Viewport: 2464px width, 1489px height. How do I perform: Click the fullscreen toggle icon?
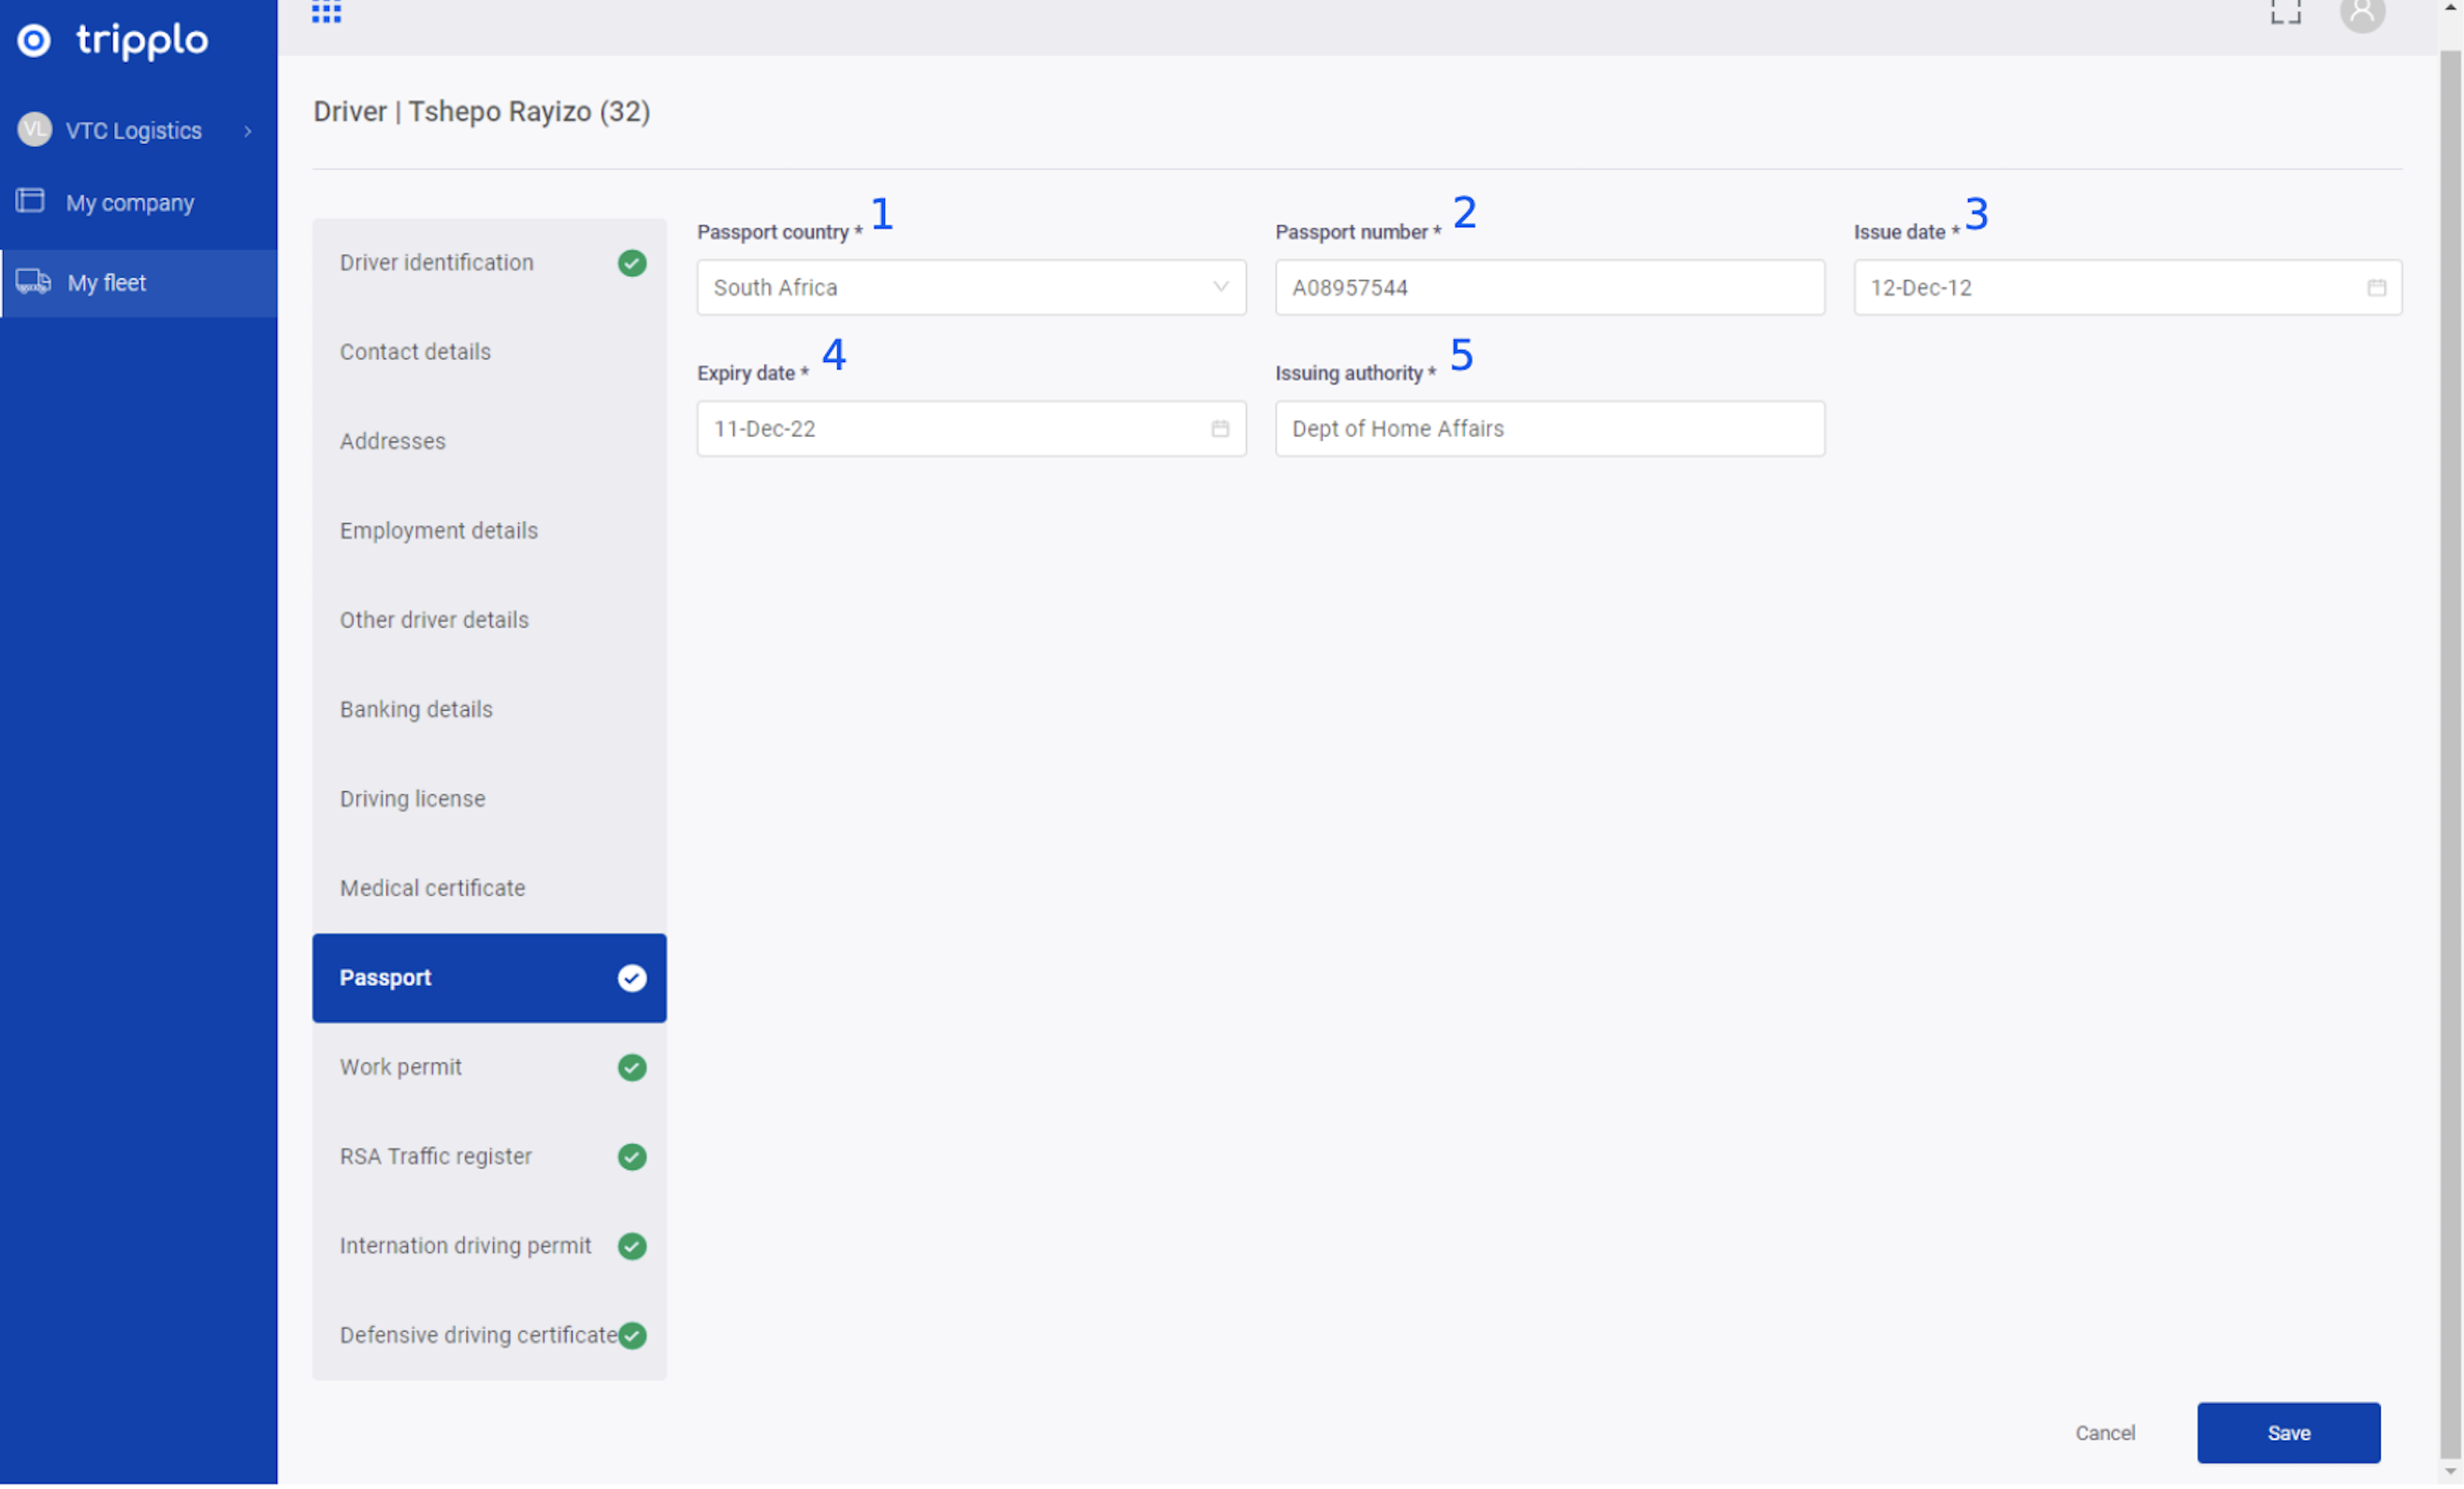point(2285,11)
